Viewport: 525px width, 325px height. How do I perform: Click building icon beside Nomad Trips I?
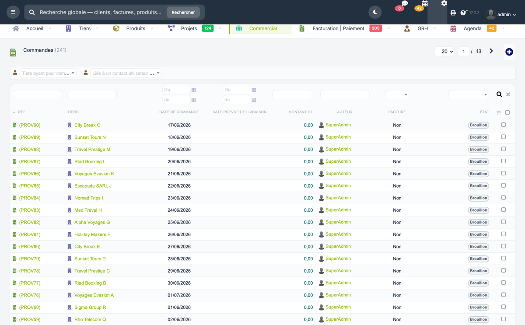pos(70,198)
